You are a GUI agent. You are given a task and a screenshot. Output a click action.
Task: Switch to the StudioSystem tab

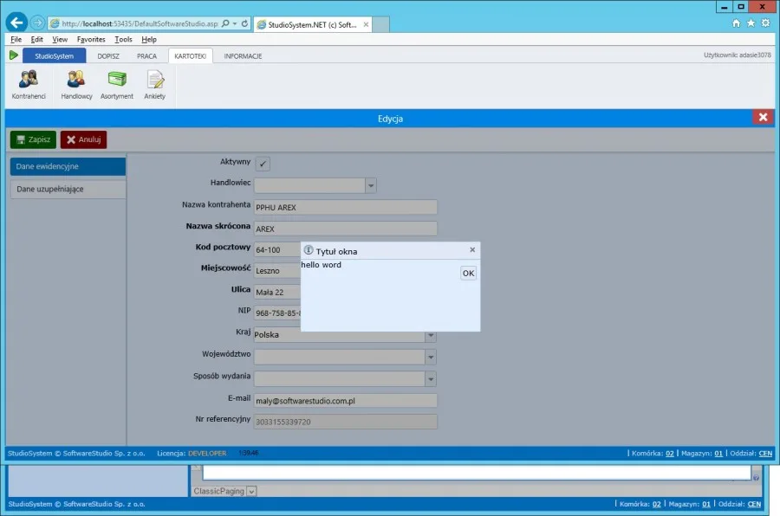[x=55, y=55]
